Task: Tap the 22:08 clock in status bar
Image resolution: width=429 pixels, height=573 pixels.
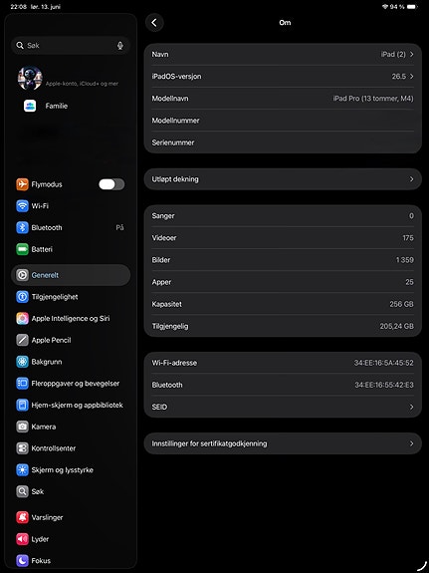Action: (x=18, y=7)
